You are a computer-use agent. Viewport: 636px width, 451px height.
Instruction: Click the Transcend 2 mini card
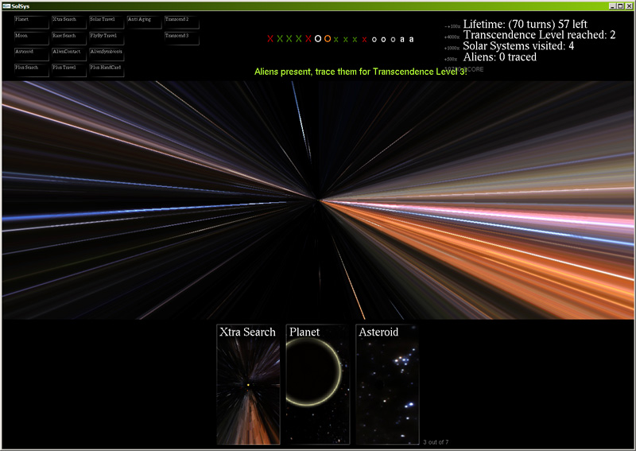click(x=181, y=22)
